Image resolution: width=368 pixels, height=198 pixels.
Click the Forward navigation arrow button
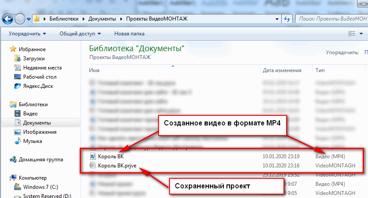click(x=20, y=19)
